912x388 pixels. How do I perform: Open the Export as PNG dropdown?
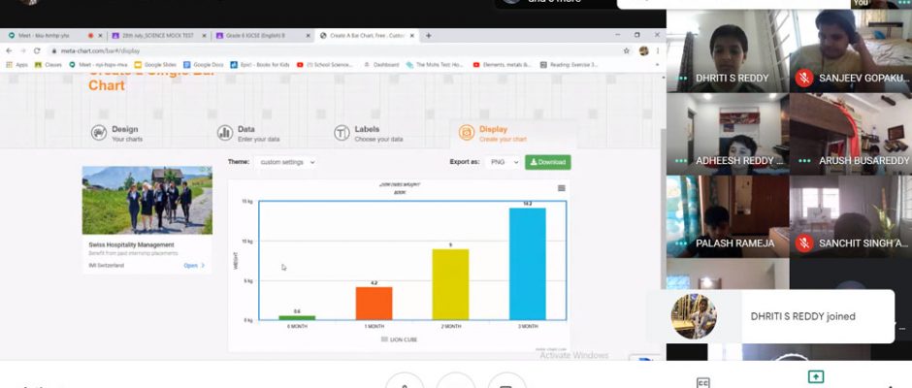point(503,162)
